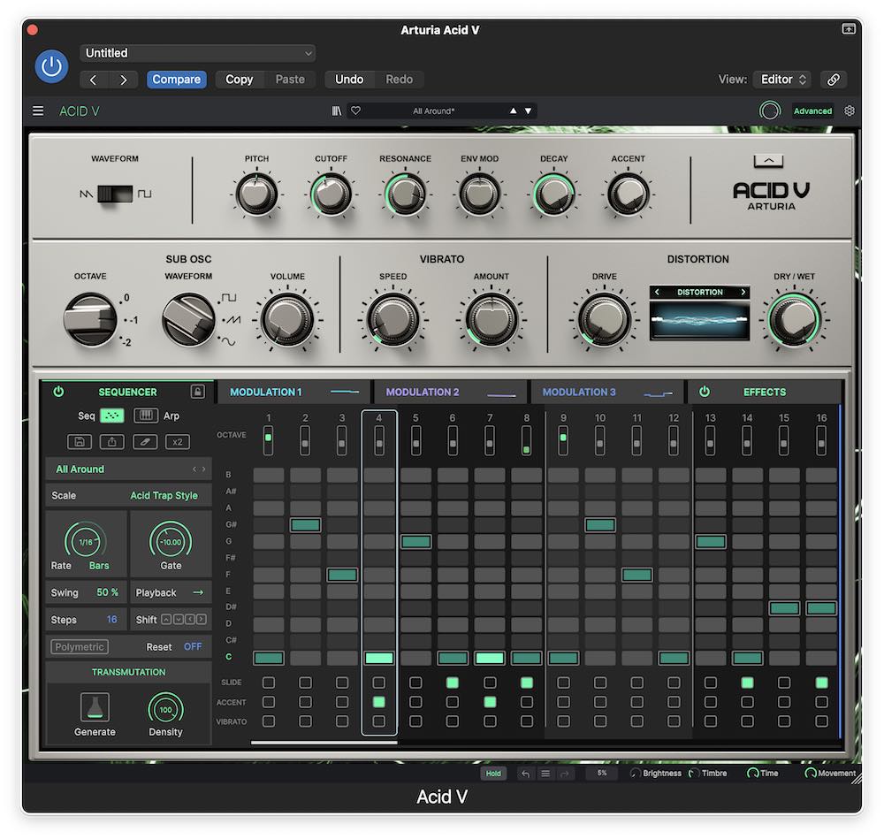This screenshot has width=884, height=839.
Task: Click the sequencer lock icon
Action: pos(197,392)
